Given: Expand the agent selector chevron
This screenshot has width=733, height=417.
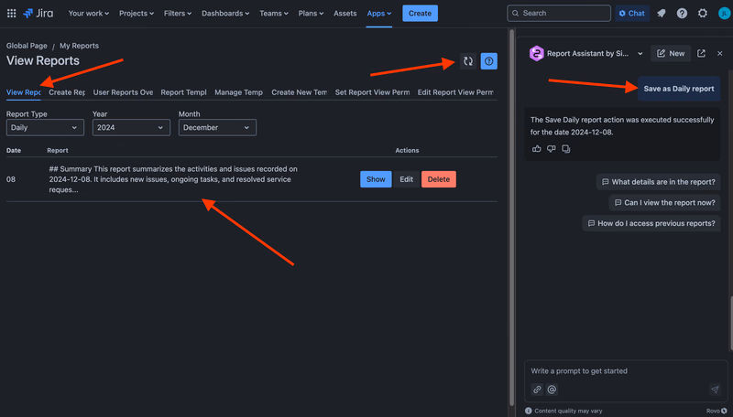Looking at the screenshot, I should [640, 54].
